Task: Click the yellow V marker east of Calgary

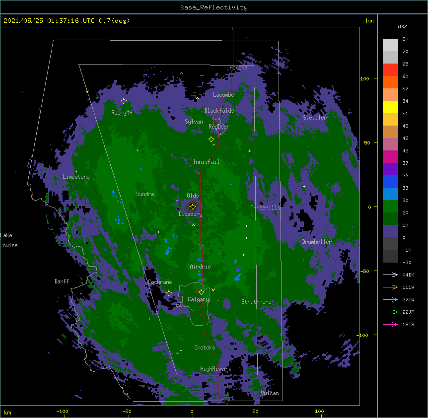Action: click(213, 290)
